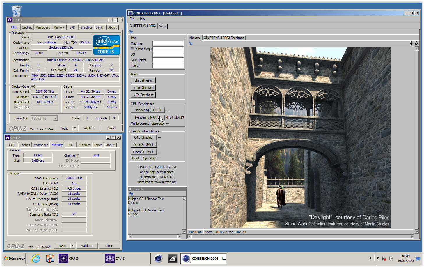
Task: Click the console horizontal scrollbar track
Action: tap(155, 237)
